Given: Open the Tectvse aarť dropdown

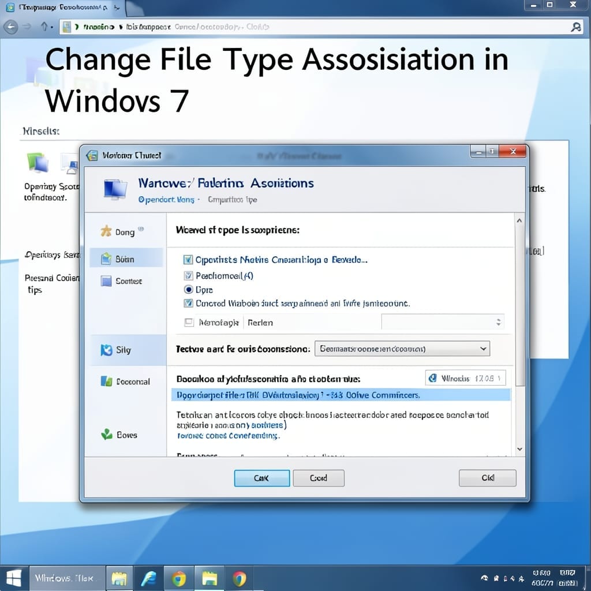Looking at the screenshot, I should 402,349.
